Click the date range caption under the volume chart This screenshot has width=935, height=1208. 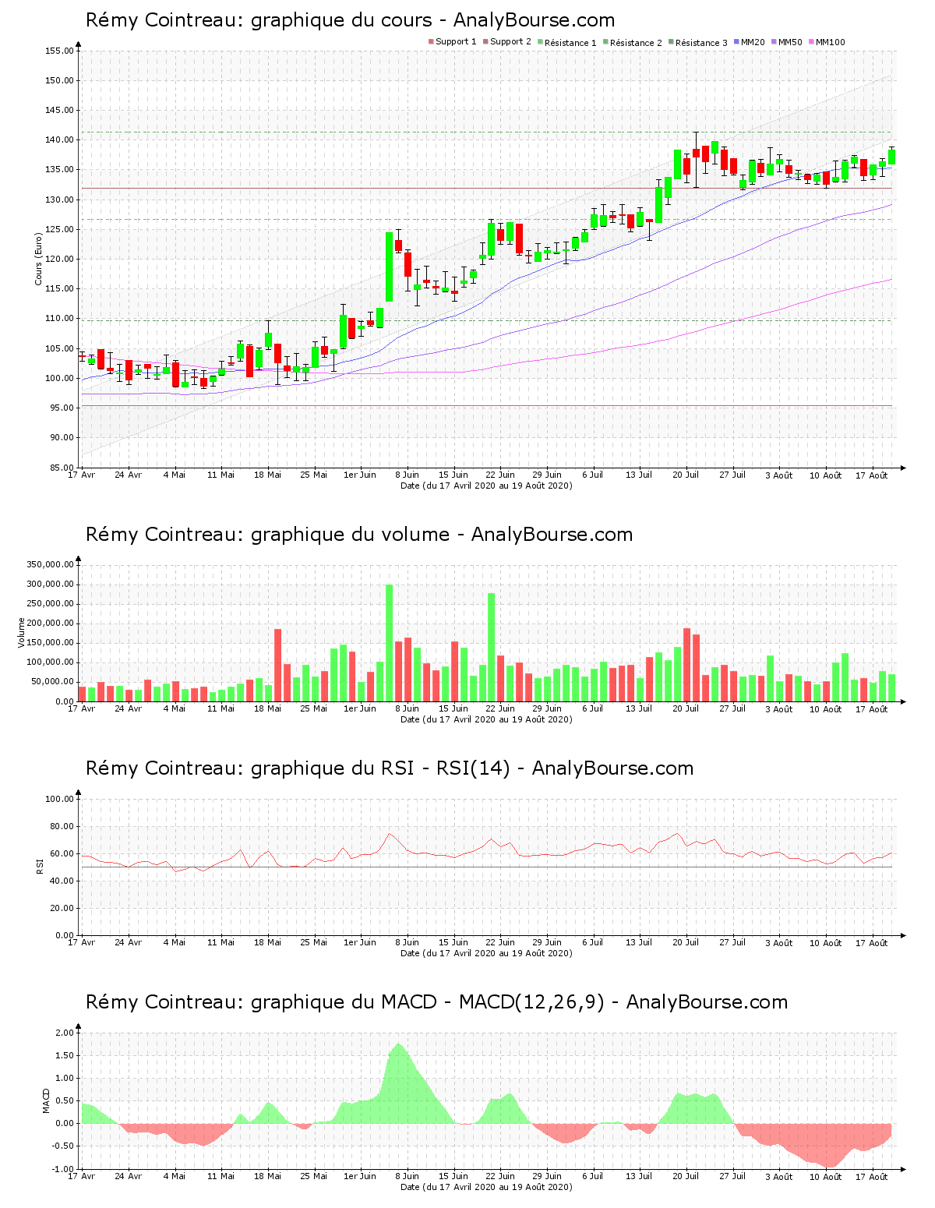pos(486,719)
